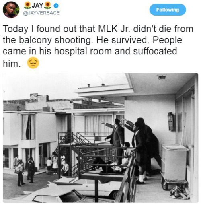The image size is (201, 204).
Task: Click the tweet text starting "Today I found"
Action: (98, 46)
